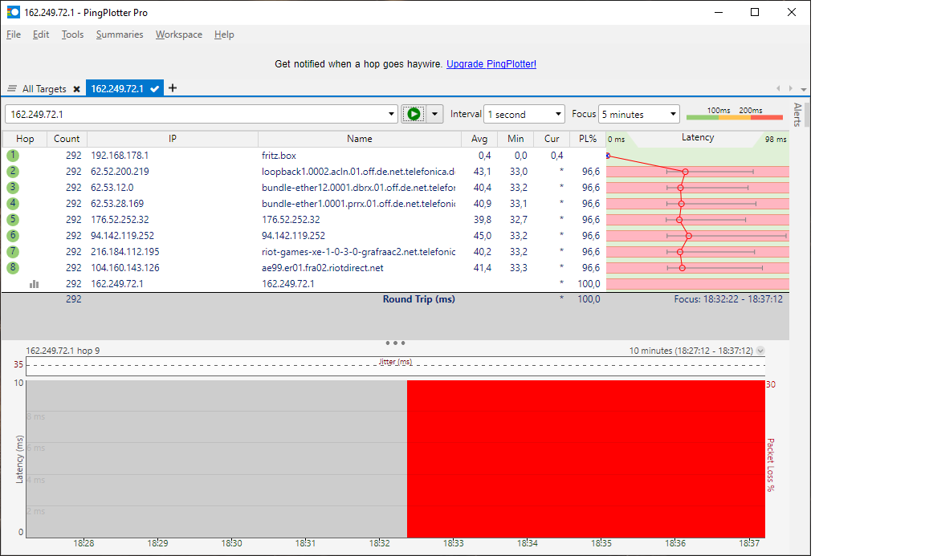Click the hop 4 green circle icon
This screenshot has width=925, height=556.
(x=12, y=204)
